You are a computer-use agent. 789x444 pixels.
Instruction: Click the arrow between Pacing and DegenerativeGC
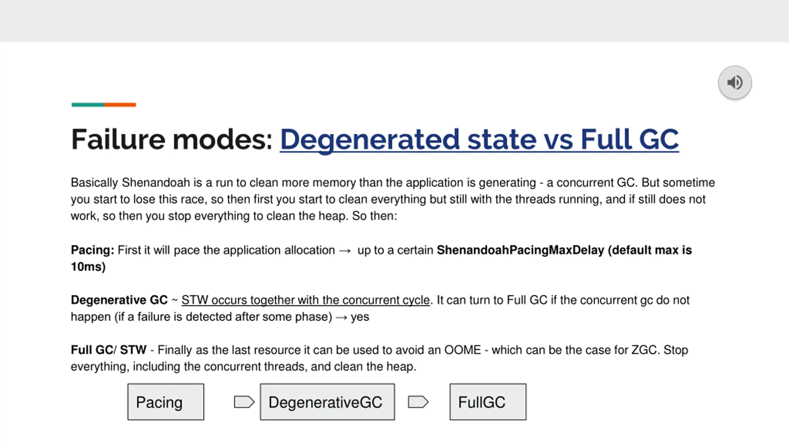point(244,402)
